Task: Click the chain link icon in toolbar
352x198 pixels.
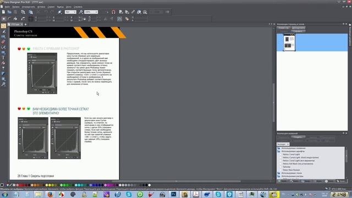Action: coord(133,12)
